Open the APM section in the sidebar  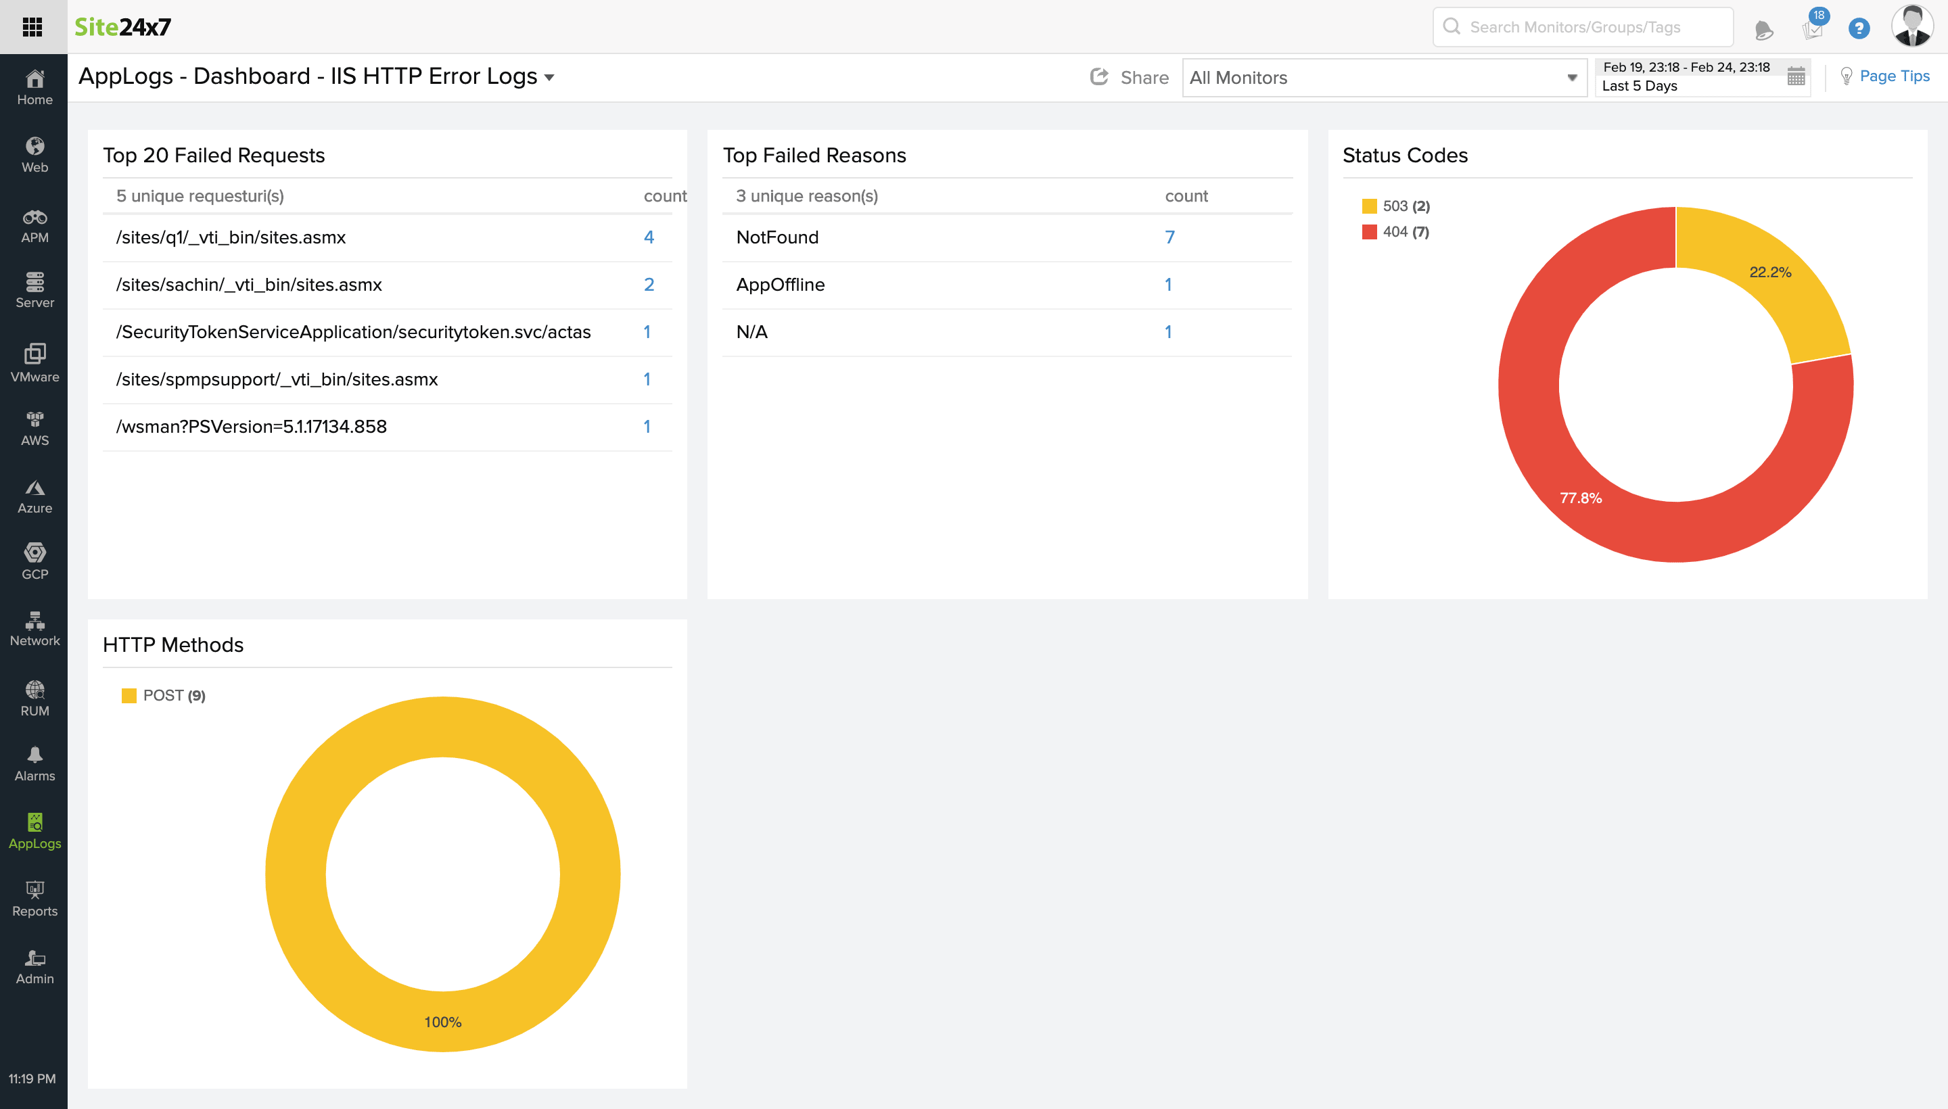tap(34, 223)
